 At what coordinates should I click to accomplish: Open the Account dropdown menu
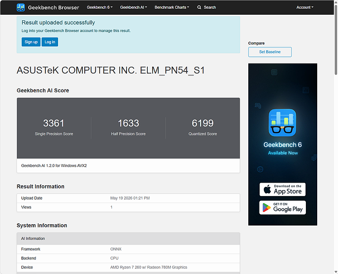(305, 7)
